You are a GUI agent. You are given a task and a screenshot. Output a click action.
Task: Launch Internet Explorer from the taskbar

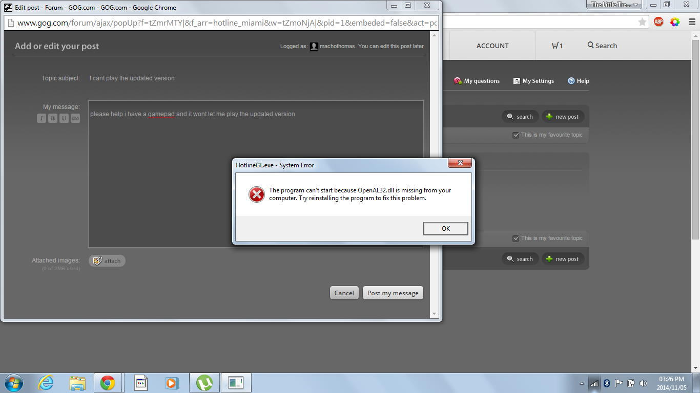[46, 383]
